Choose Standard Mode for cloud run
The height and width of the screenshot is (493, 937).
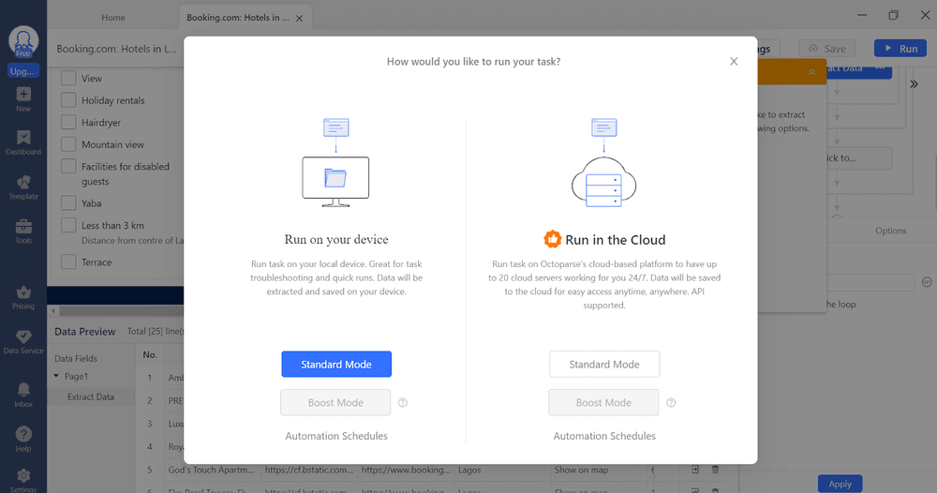[x=604, y=364]
